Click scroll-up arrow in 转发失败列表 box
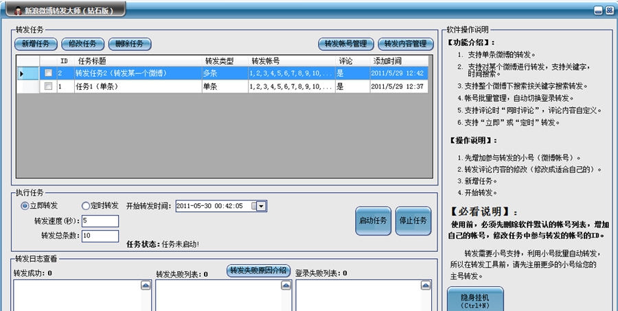Viewport: 618px width, 311px height. pos(286,286)
